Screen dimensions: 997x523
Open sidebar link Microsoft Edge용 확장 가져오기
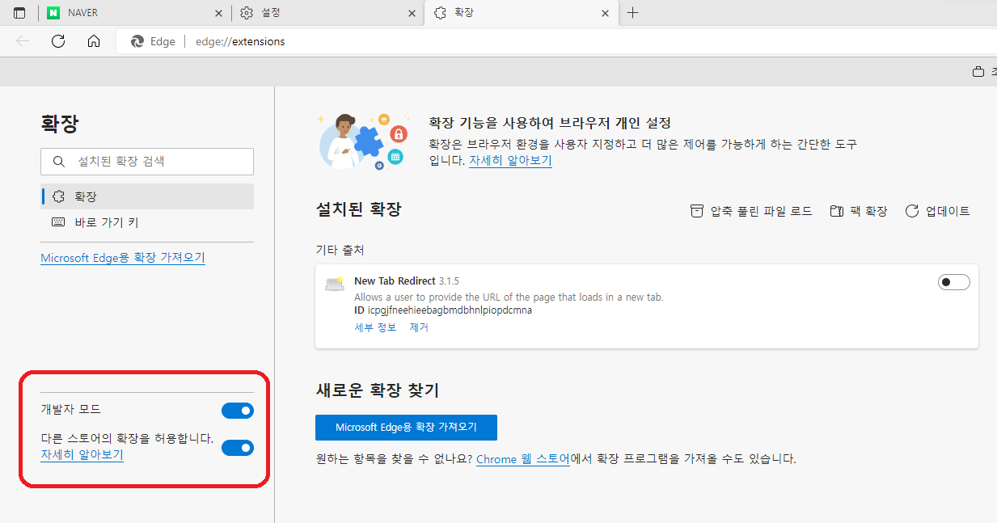coord(123,257)
